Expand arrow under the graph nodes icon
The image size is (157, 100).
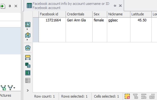click(27, 29)
